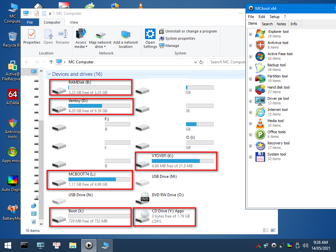
Task: Select the USB Drive (M:) item
Action: pyautogui.click(x=157, y=180)
